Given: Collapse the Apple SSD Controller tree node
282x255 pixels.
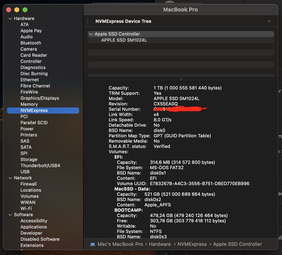Looking at the screenshot, I should coord(91,34).
